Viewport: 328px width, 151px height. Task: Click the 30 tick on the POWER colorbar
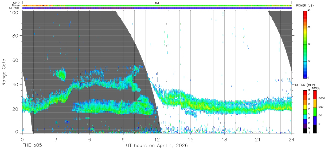(309, 27)
